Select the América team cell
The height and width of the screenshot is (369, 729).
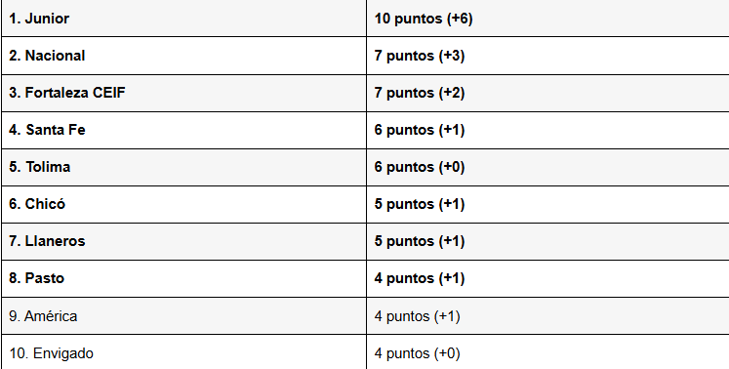[x=184, y=316]
